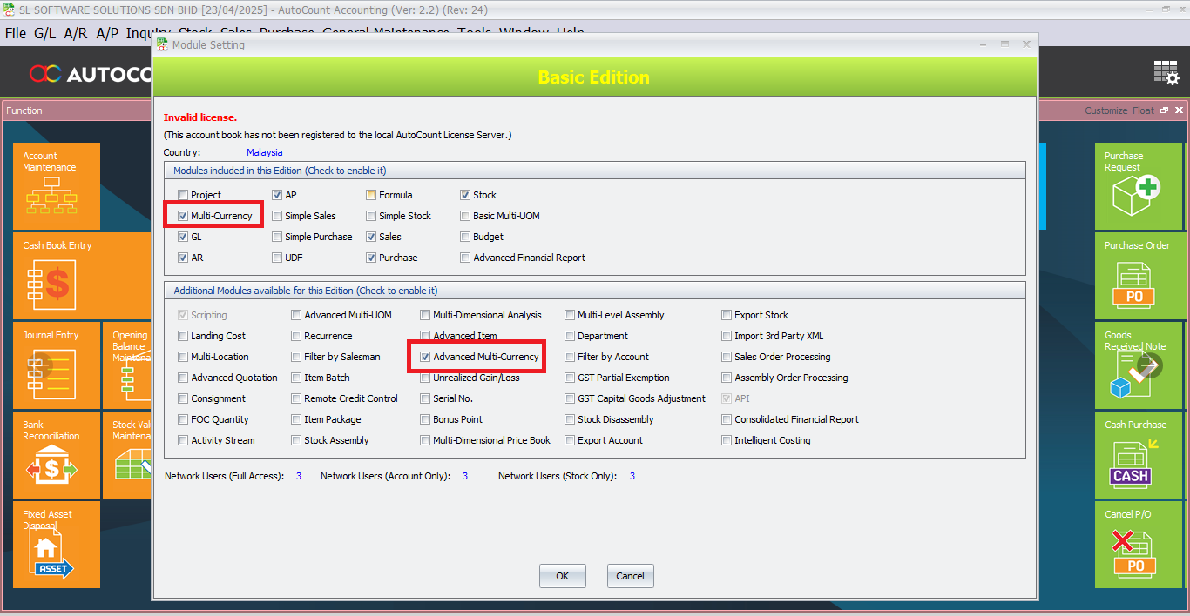Screen dimensions: 1190x616
Task: Enable Consolidated Financial Report checkbox
Action: [x=727, y=419]
